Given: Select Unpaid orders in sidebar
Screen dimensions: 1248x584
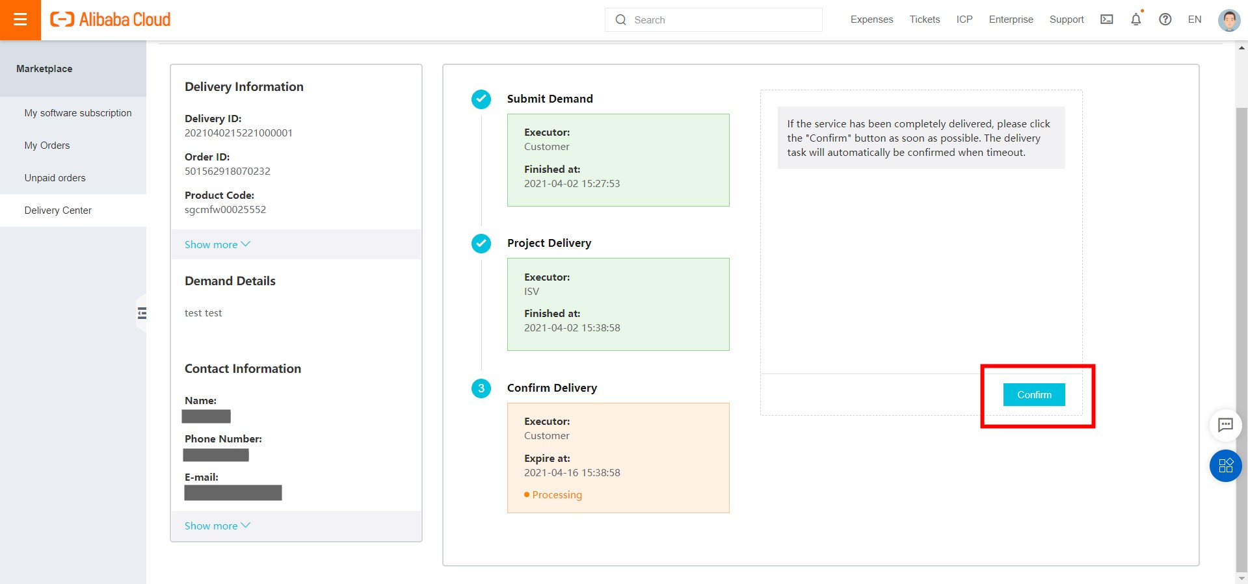Looking at the screenshot, I should click(55, 178).
